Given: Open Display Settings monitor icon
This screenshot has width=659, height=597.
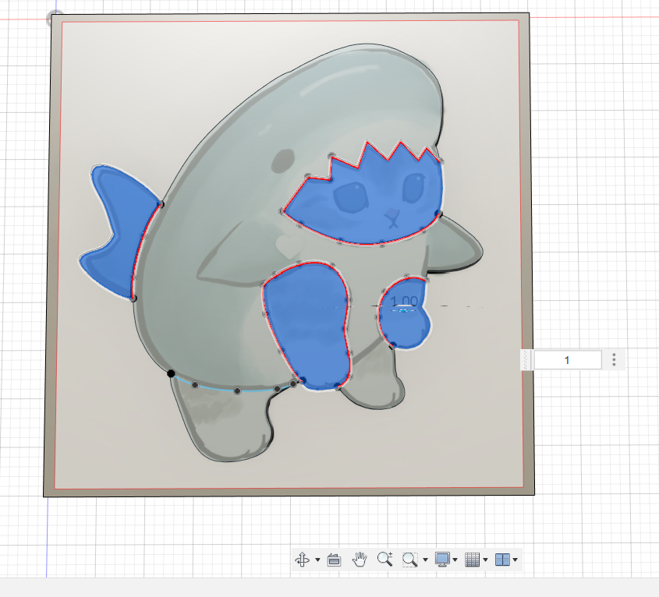Looking at the screenshot, I should (442, 560).
